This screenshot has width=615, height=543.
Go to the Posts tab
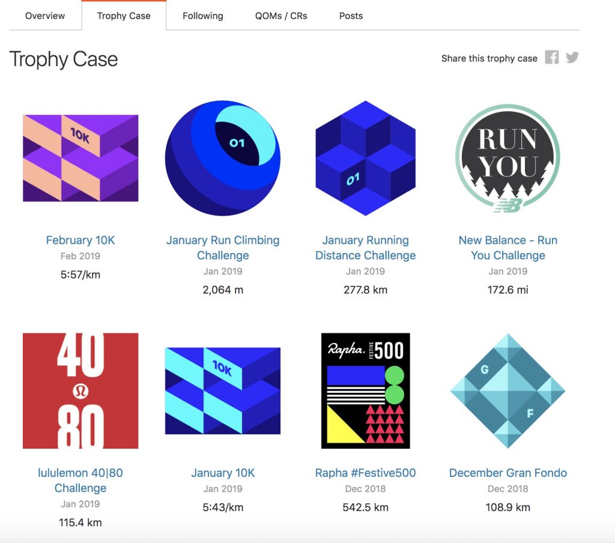351,16
